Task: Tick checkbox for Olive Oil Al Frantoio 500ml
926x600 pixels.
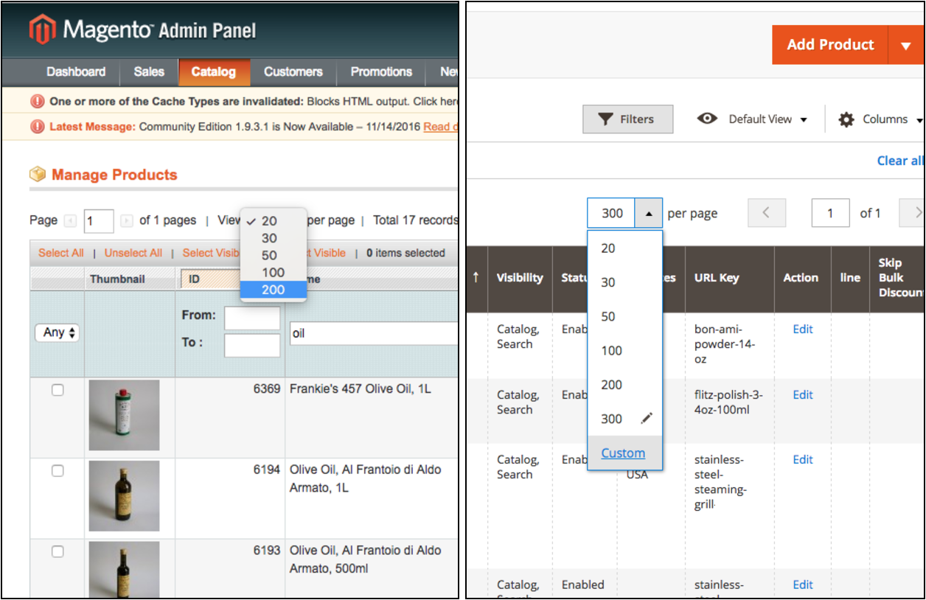Action: point(58,551)
